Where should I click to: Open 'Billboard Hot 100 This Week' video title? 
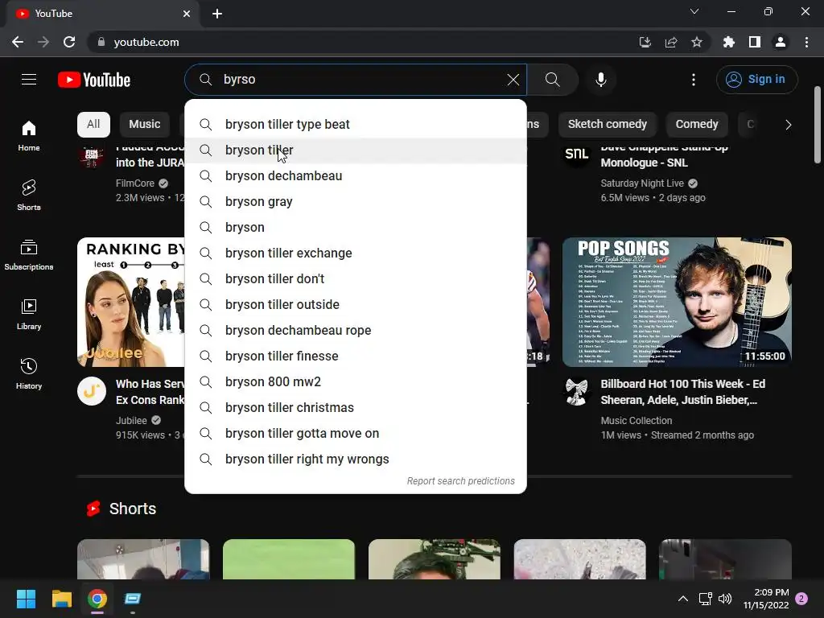[x=682, y=392]
